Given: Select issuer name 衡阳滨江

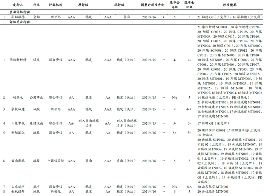Looking at the screenshot, I should tap(18, 133).
